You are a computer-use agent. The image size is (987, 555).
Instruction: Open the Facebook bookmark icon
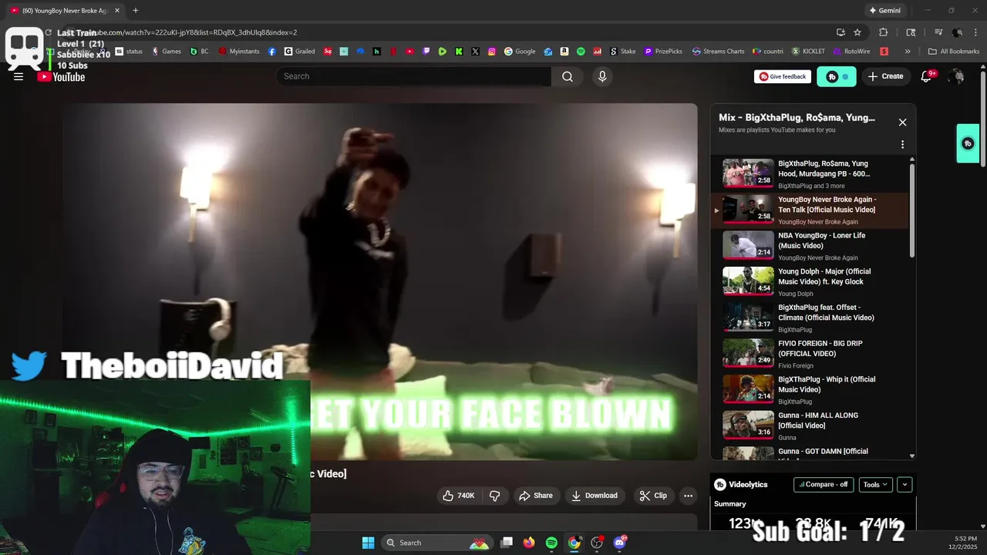point(272,52)
